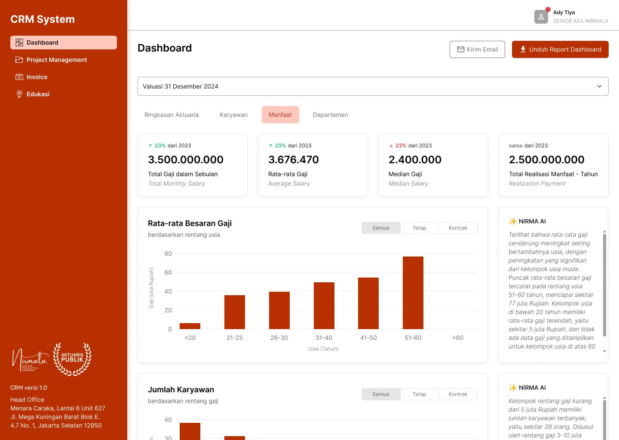Click the envelope icon in Kirim Email
Screen dimensions: 619x440
(x=461, y=49)
